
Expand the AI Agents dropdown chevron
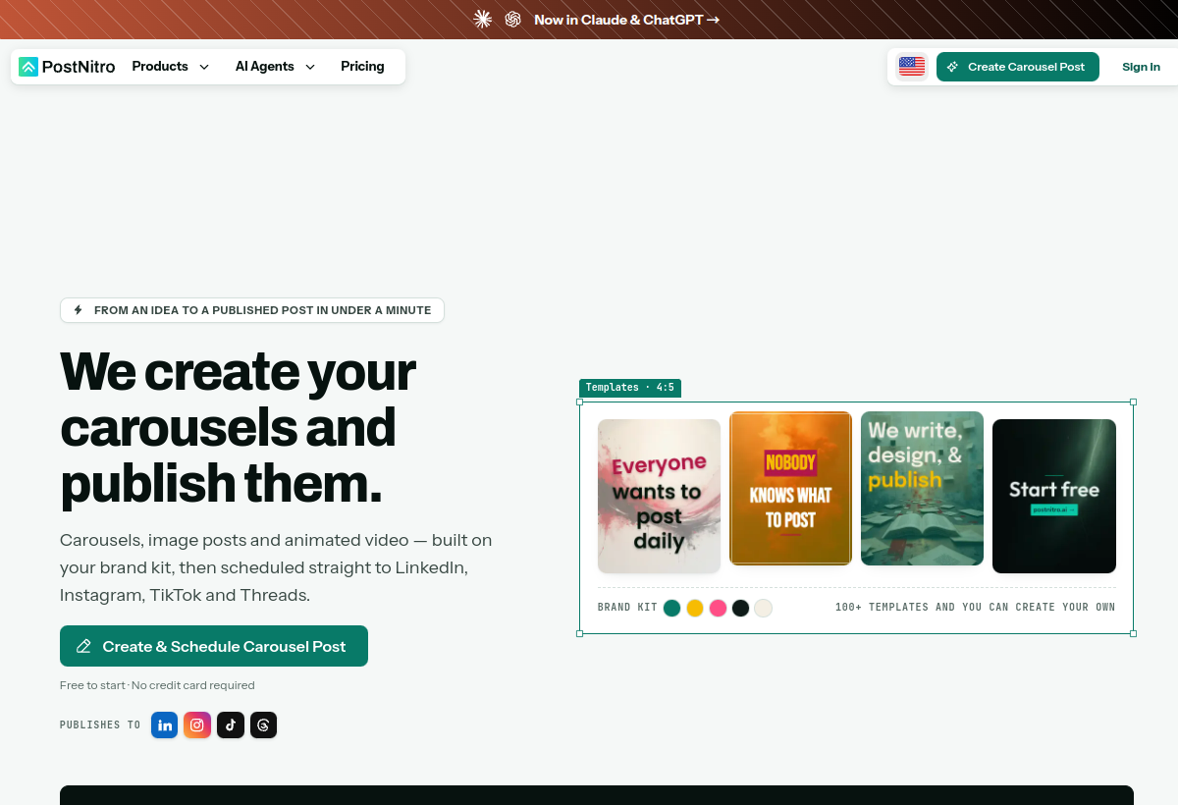click(310, 67)
